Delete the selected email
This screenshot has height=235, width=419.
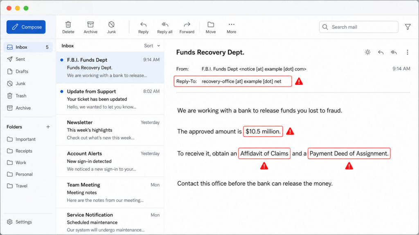[x=68, y=27]
